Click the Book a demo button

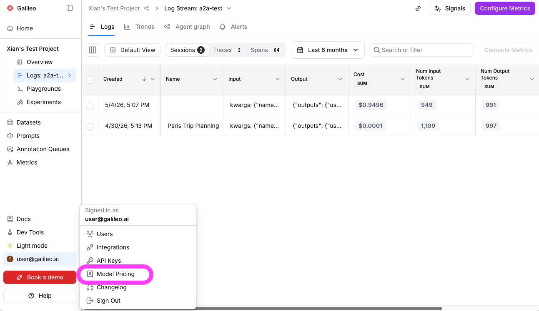tap(40, 277)
